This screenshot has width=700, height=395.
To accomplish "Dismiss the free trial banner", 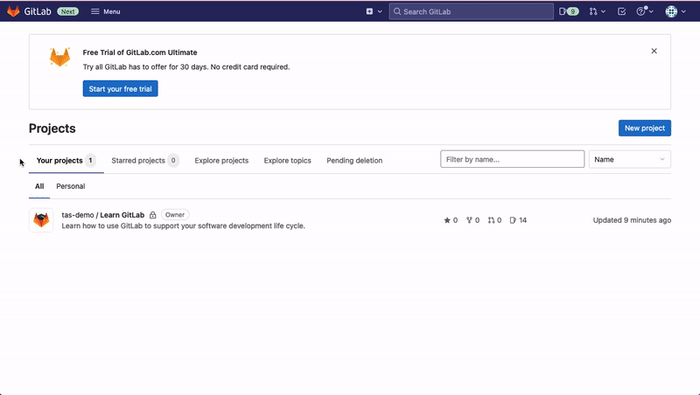I will tap(654, 51).
